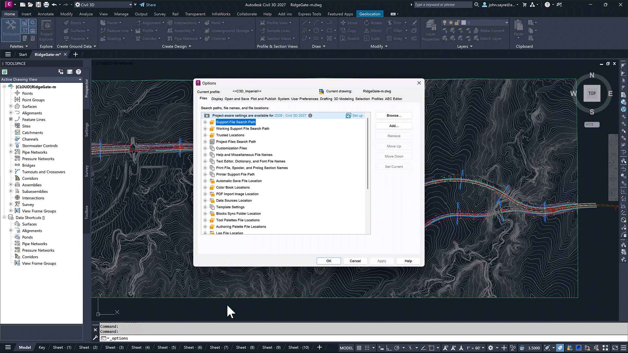628x353 pixels.
Task: Expand Support File Search Path node
Action: tap(205, 122)
